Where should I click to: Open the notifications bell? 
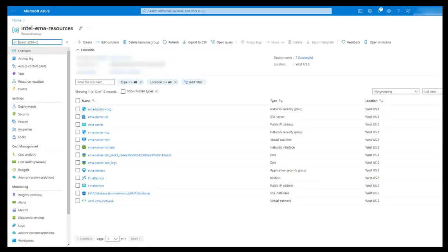coord(379,11)
